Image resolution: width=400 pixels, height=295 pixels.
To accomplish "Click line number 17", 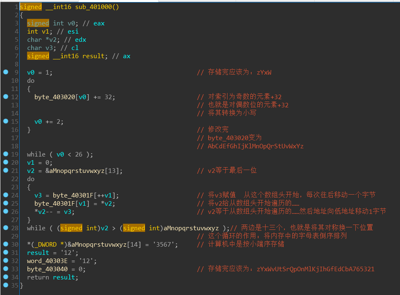I will (15, 138).
